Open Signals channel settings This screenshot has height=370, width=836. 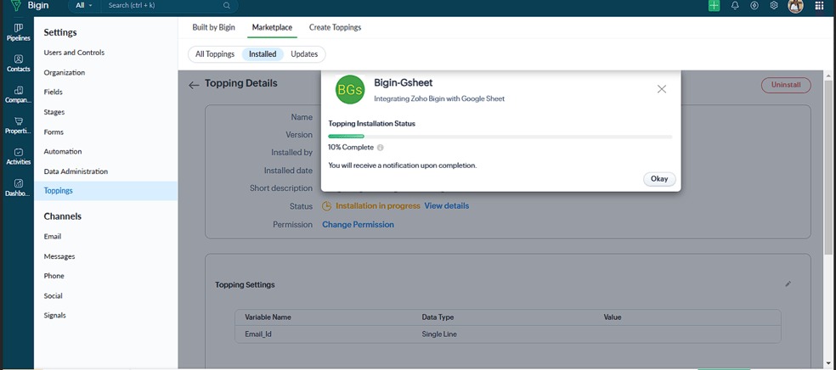55,316
